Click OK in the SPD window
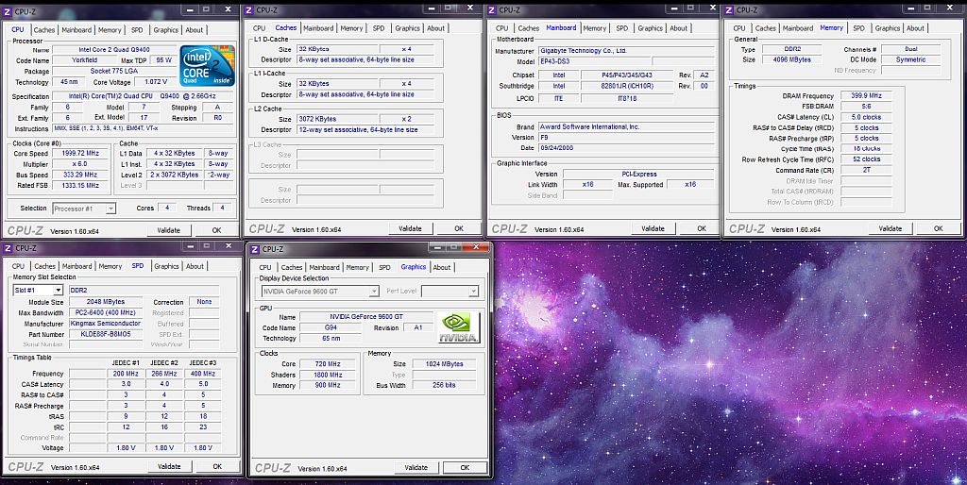This screenshot has height=485, width=967. click(217, 467)
